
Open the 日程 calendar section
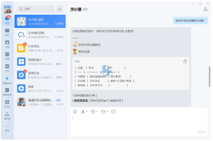coord(7,56)
